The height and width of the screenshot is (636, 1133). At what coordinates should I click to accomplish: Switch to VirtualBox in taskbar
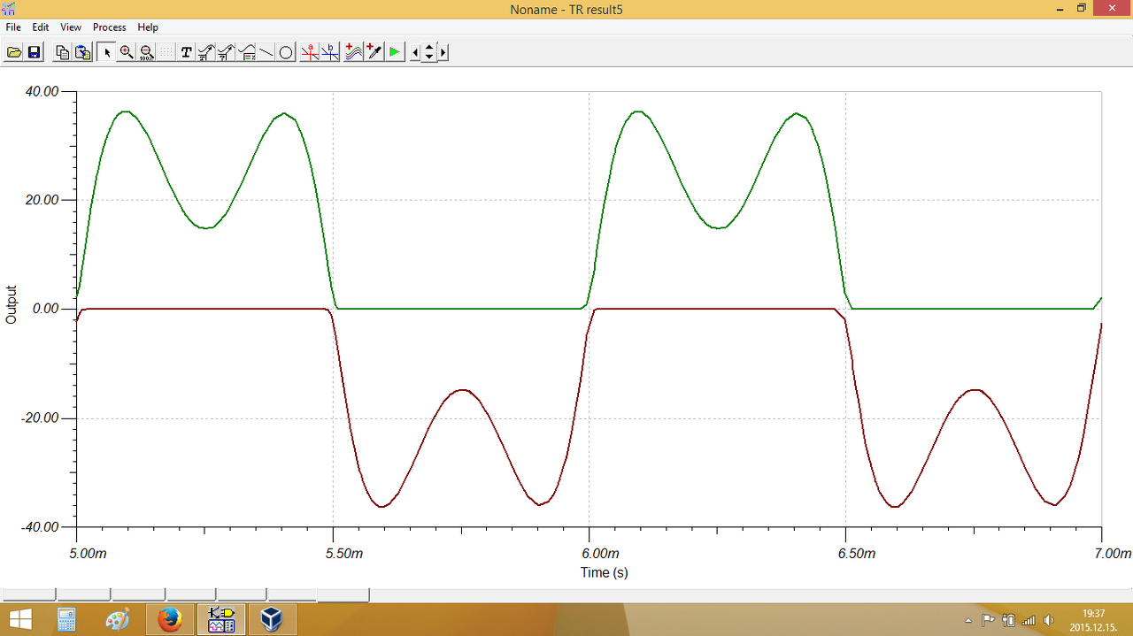[272, 619]
